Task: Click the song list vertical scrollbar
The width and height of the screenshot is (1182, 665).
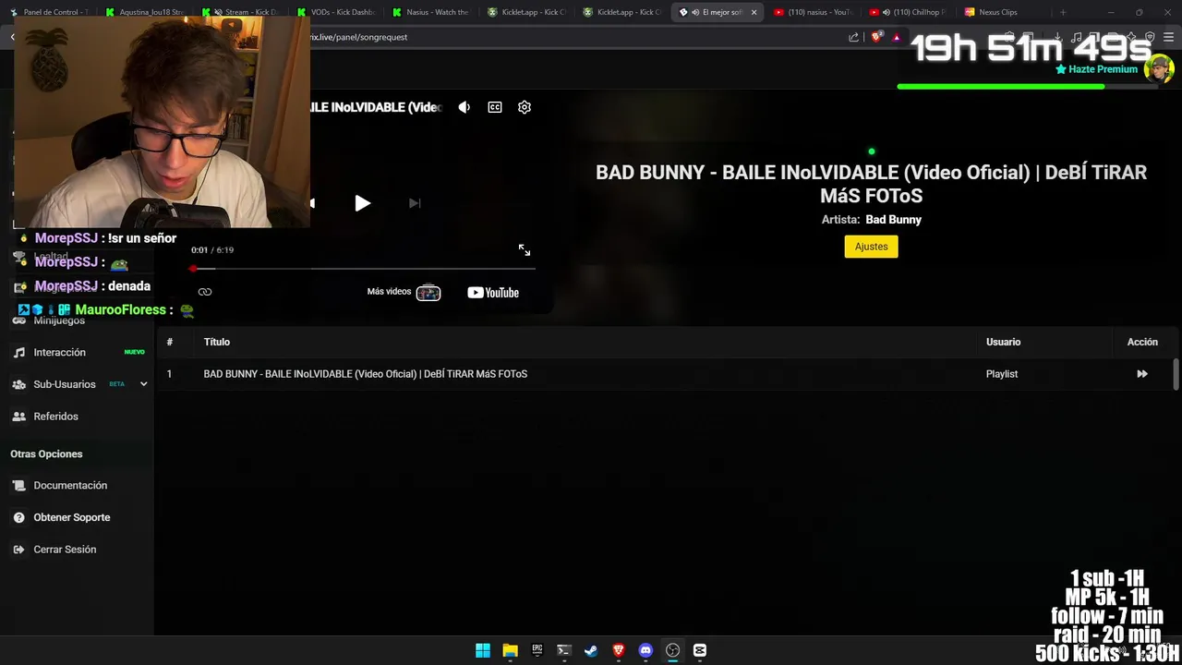Action: tap(1176, 374)
